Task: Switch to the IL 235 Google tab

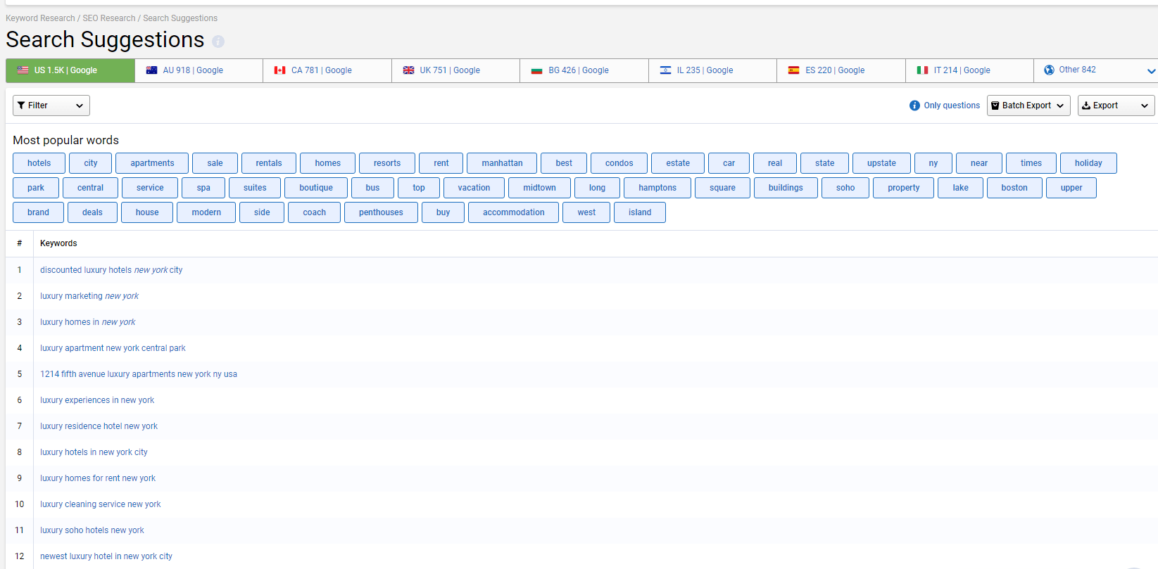Action: point(712,70)
